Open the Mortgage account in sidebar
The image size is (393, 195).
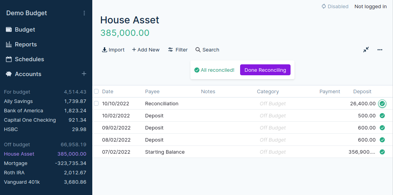(16, 163)
